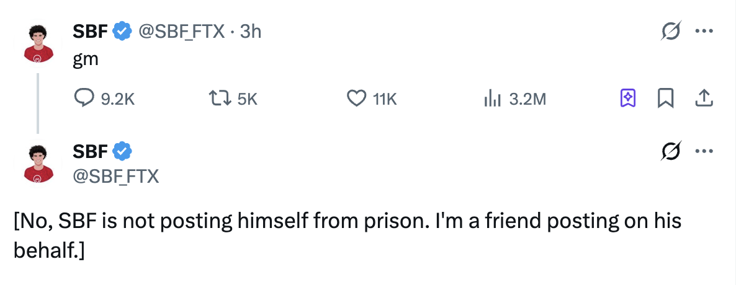This screenshot has height=285, width=736.
Task: Click the "3h" timestamp link
Action: (x=250, y=30)
